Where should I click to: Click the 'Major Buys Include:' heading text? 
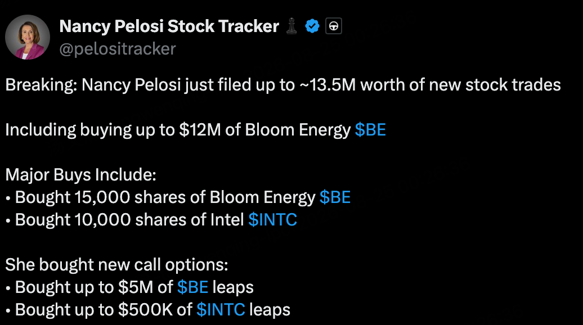[x=80, y=174]
